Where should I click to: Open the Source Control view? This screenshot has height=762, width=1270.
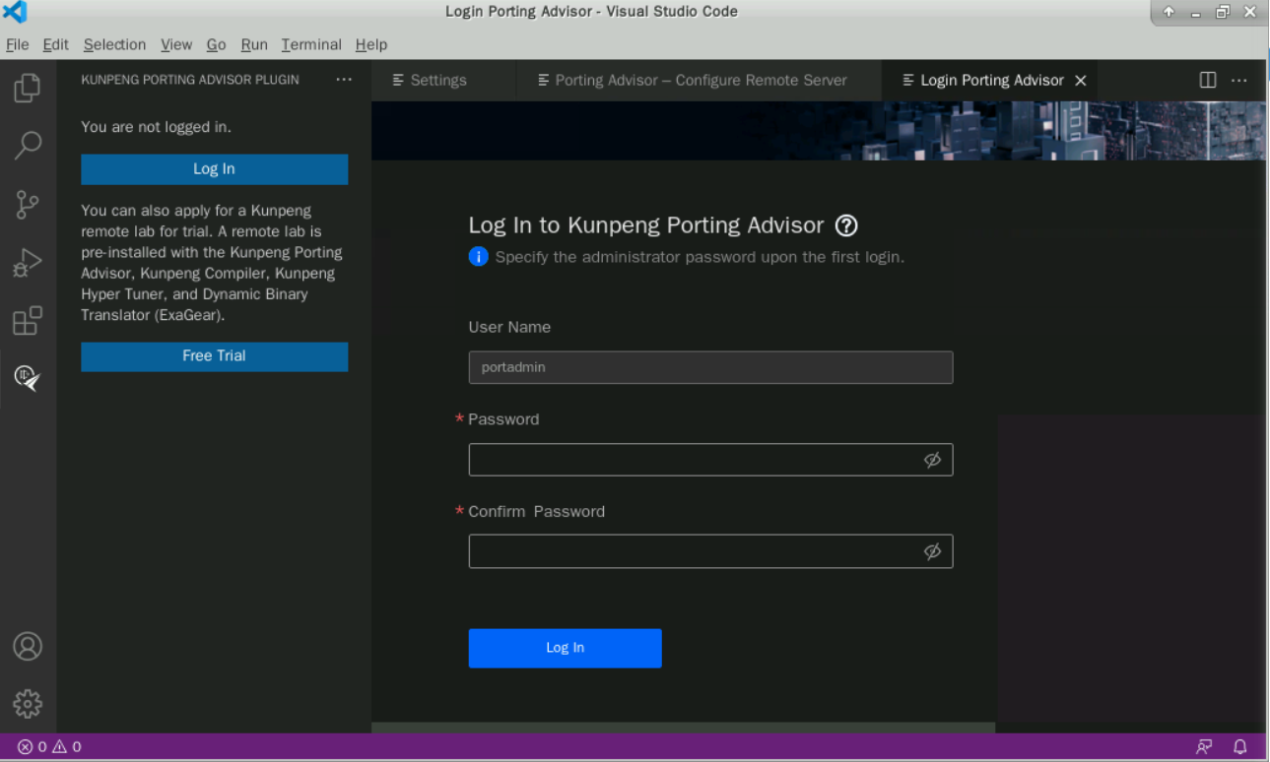coord(28,204)
